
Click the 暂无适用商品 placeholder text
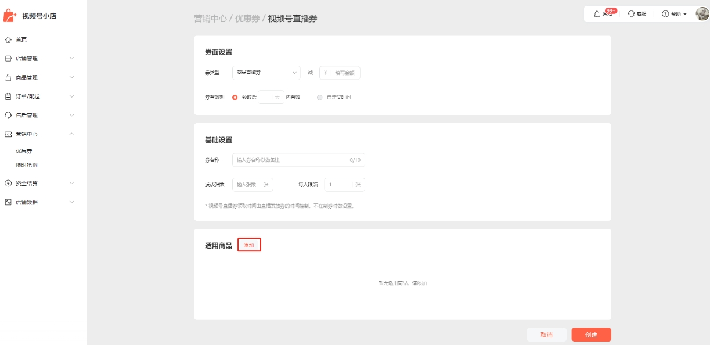click(403, 283)
